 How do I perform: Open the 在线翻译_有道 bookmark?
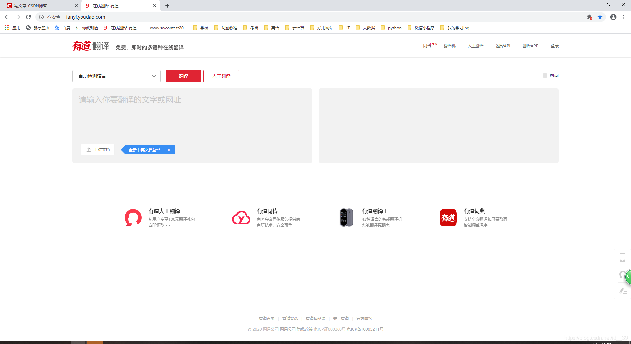click(120, 28)
